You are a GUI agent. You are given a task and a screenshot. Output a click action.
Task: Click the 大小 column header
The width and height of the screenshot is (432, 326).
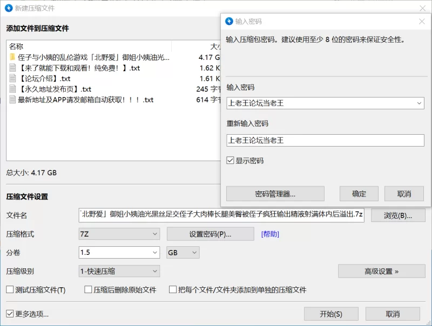pos(215,46)
